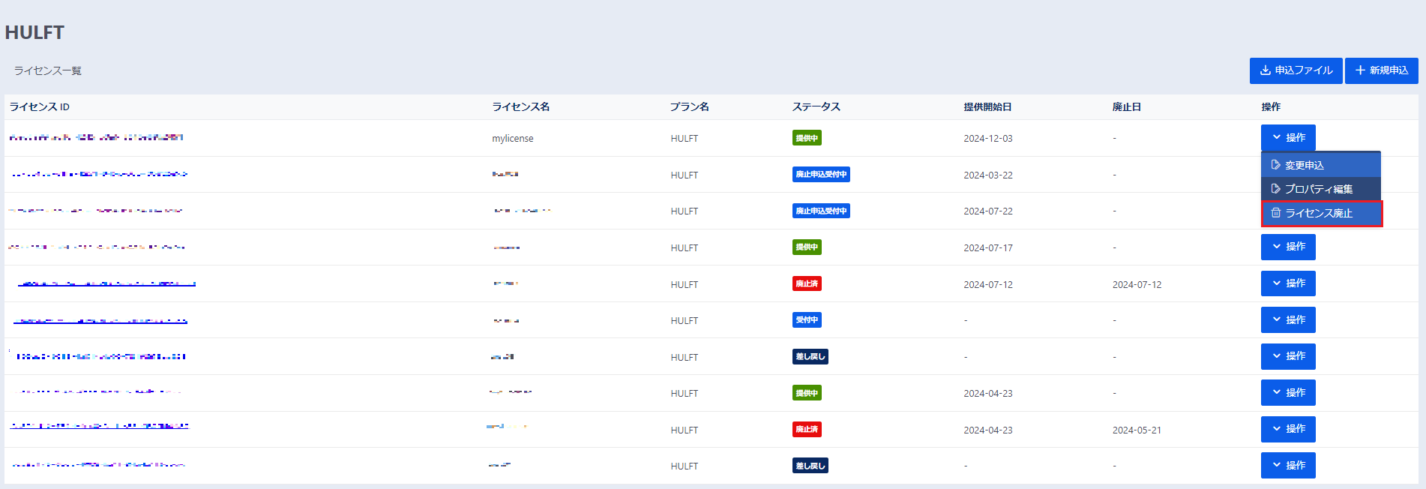This screenshot has height=489, width=1426.
Task: Select the mylicense license name cell
Action: click(513, 139)
